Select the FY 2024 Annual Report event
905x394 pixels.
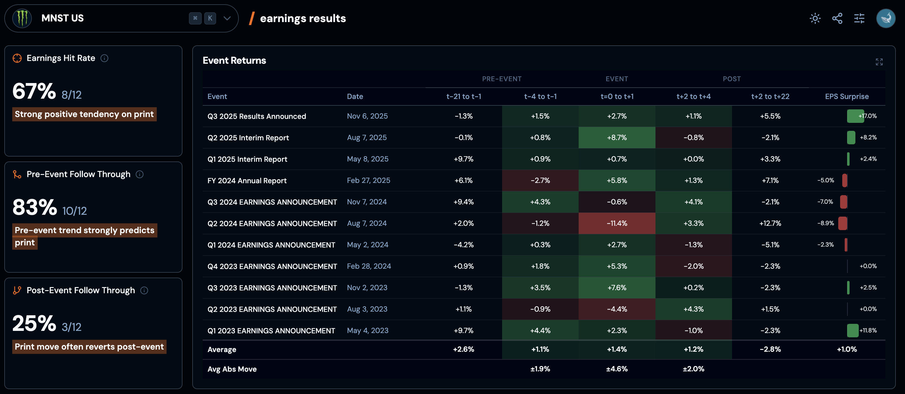(x=247, y=181)
